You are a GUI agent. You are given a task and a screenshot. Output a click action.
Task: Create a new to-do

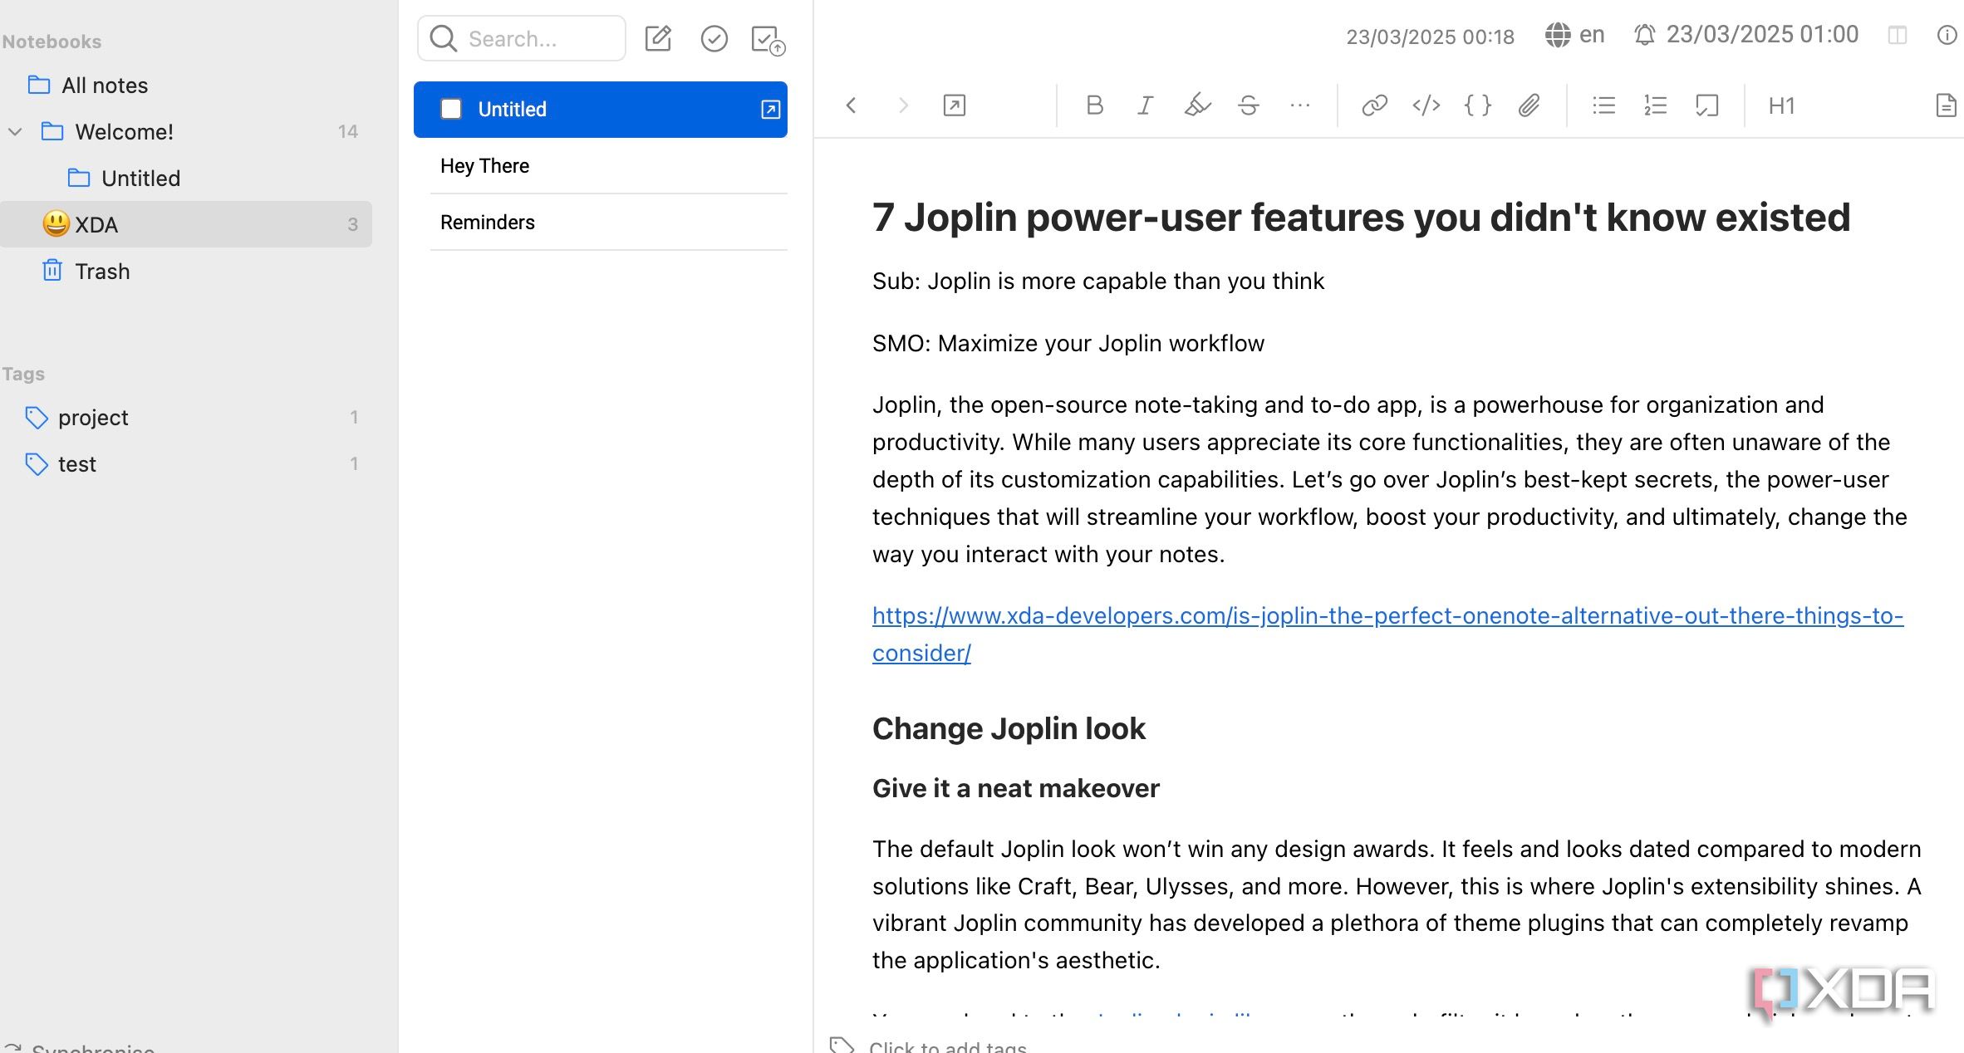tap(714, 38)
